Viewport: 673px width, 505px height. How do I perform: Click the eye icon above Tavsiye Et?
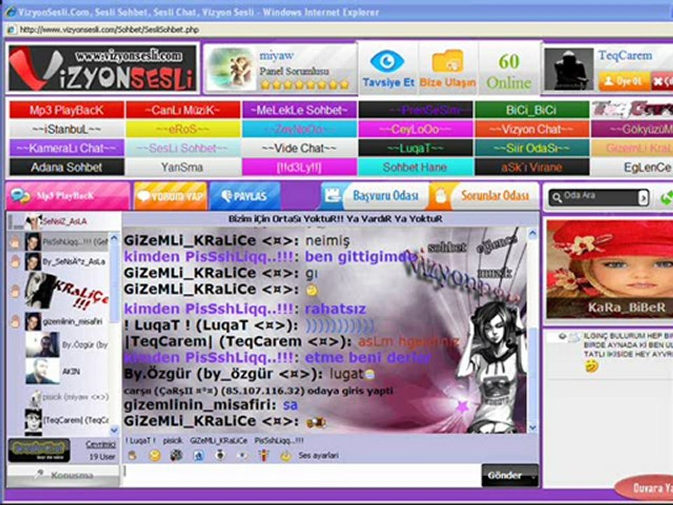387,62
